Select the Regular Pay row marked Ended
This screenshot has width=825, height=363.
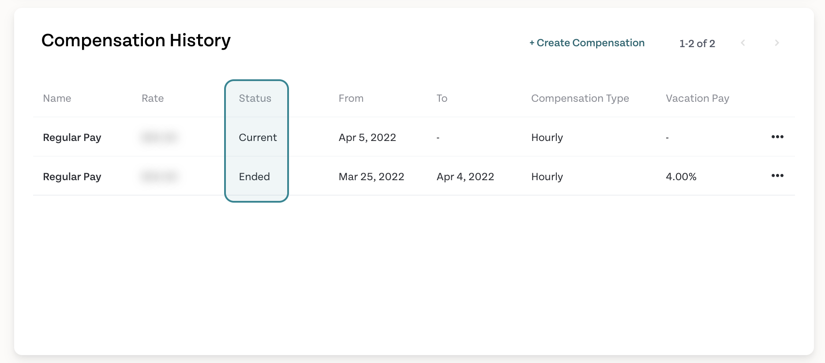point(414,176)
